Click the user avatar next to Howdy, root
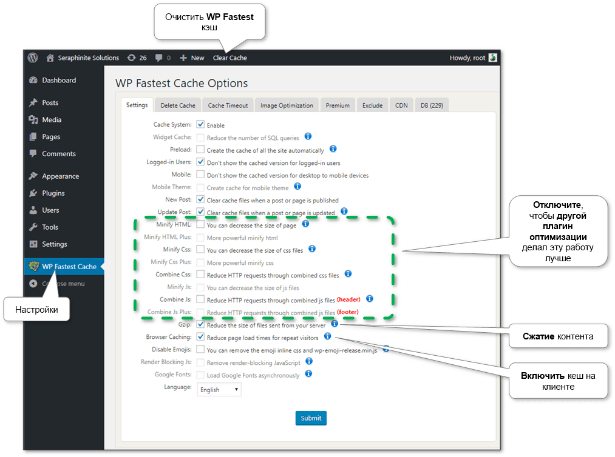615x457 pixels. [x=493, y=58]
